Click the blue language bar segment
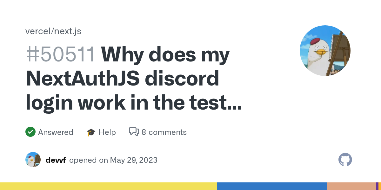 [272, 186]
